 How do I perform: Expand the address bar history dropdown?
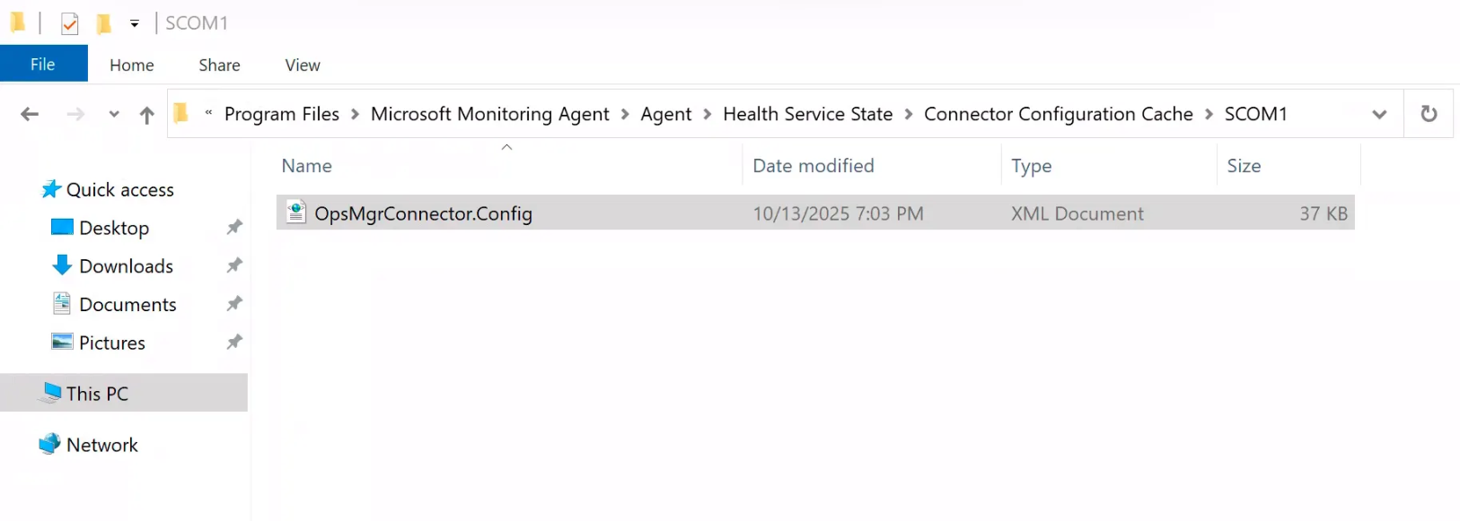(x=1379, y=114)
